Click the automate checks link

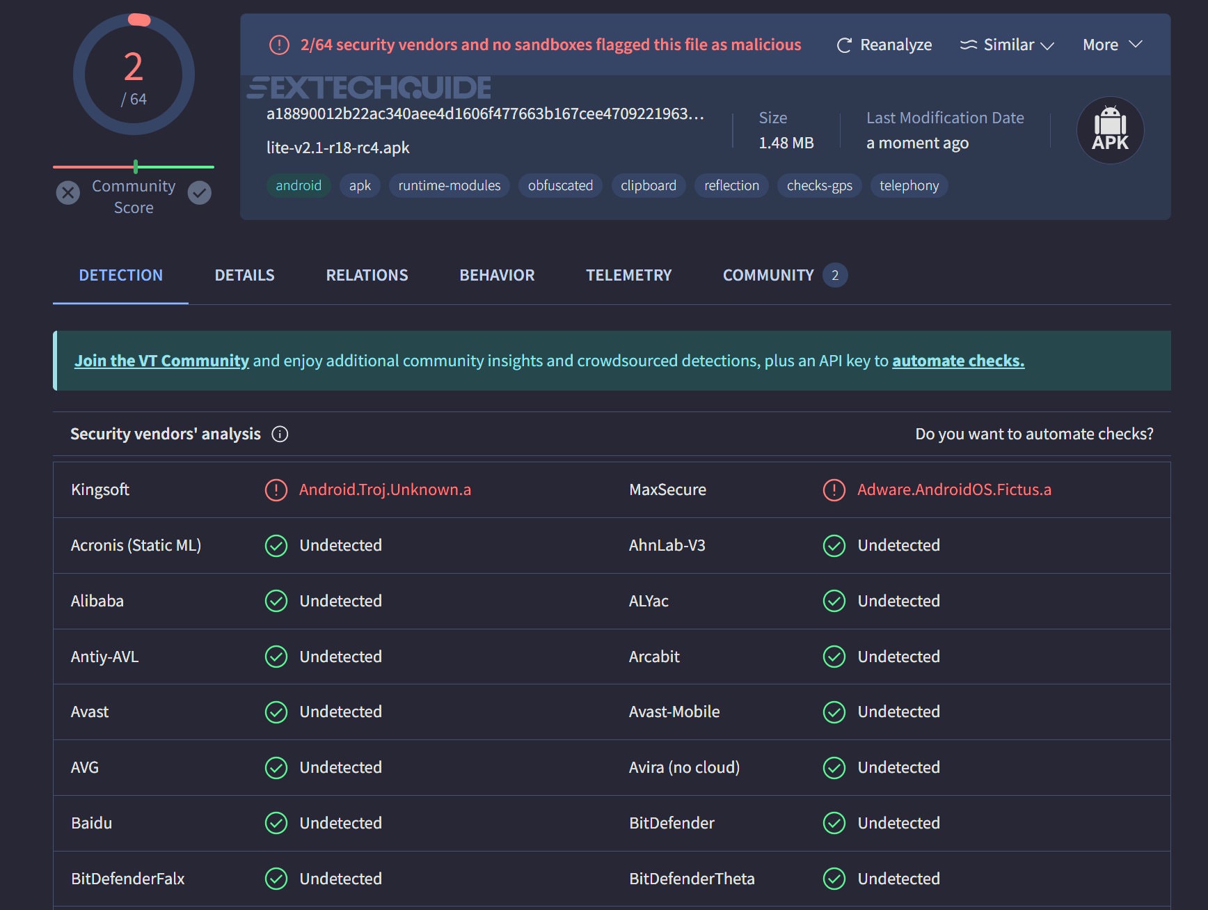pyautogui.click(x=958, y=361)
